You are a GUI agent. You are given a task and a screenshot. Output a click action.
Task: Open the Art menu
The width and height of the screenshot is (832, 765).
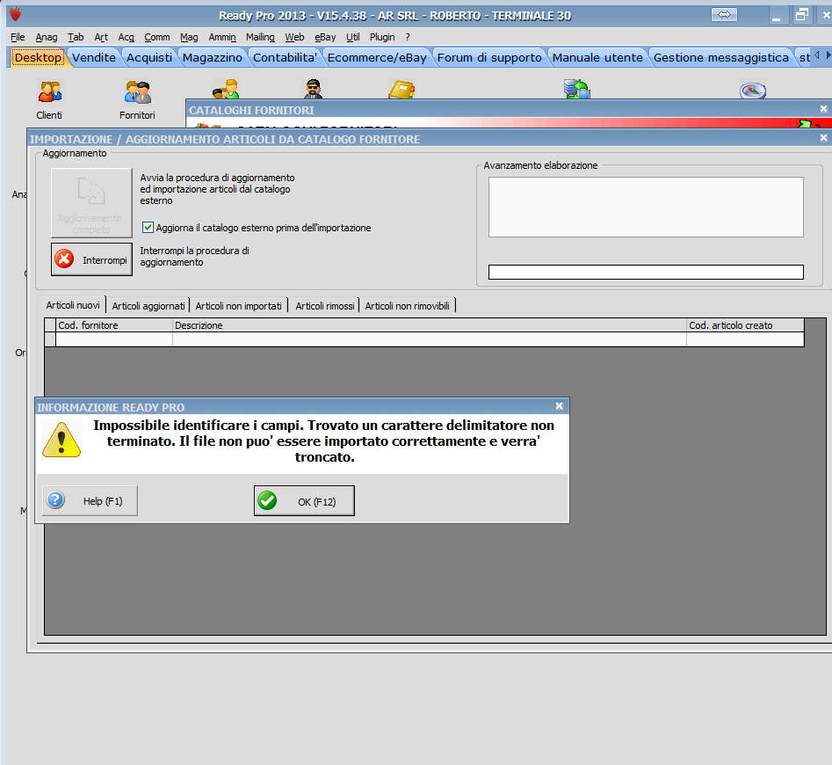101,37
